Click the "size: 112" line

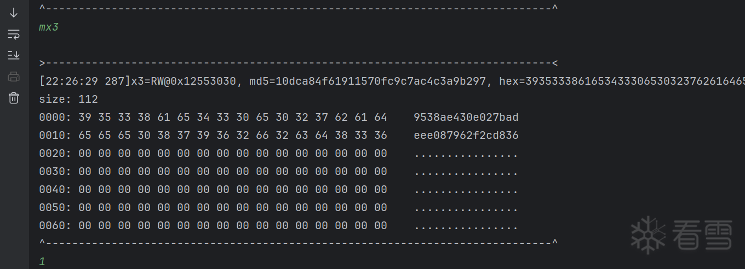(68, 99)
